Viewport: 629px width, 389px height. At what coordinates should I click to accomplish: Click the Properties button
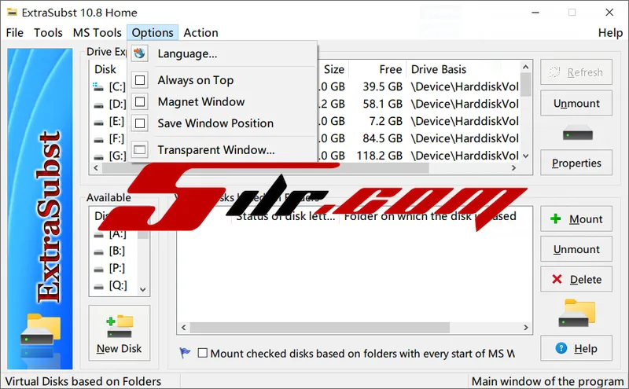pyautogui.click(x=576, y=163)
